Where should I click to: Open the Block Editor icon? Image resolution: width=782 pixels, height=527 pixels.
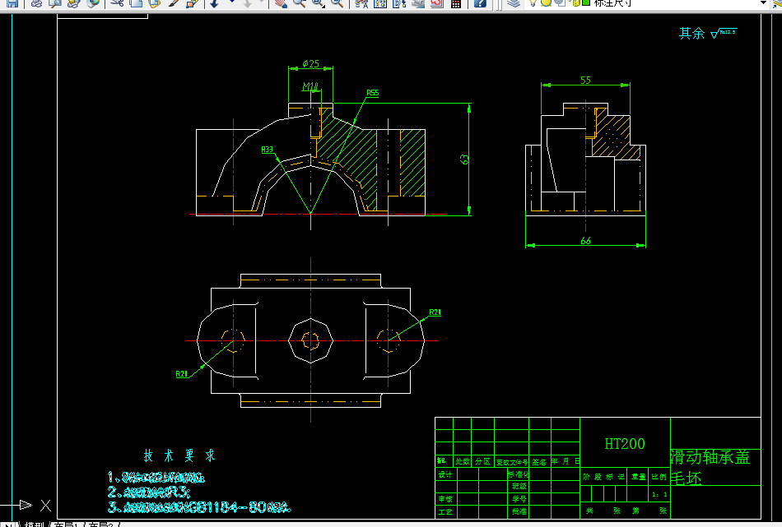(192, 3)
